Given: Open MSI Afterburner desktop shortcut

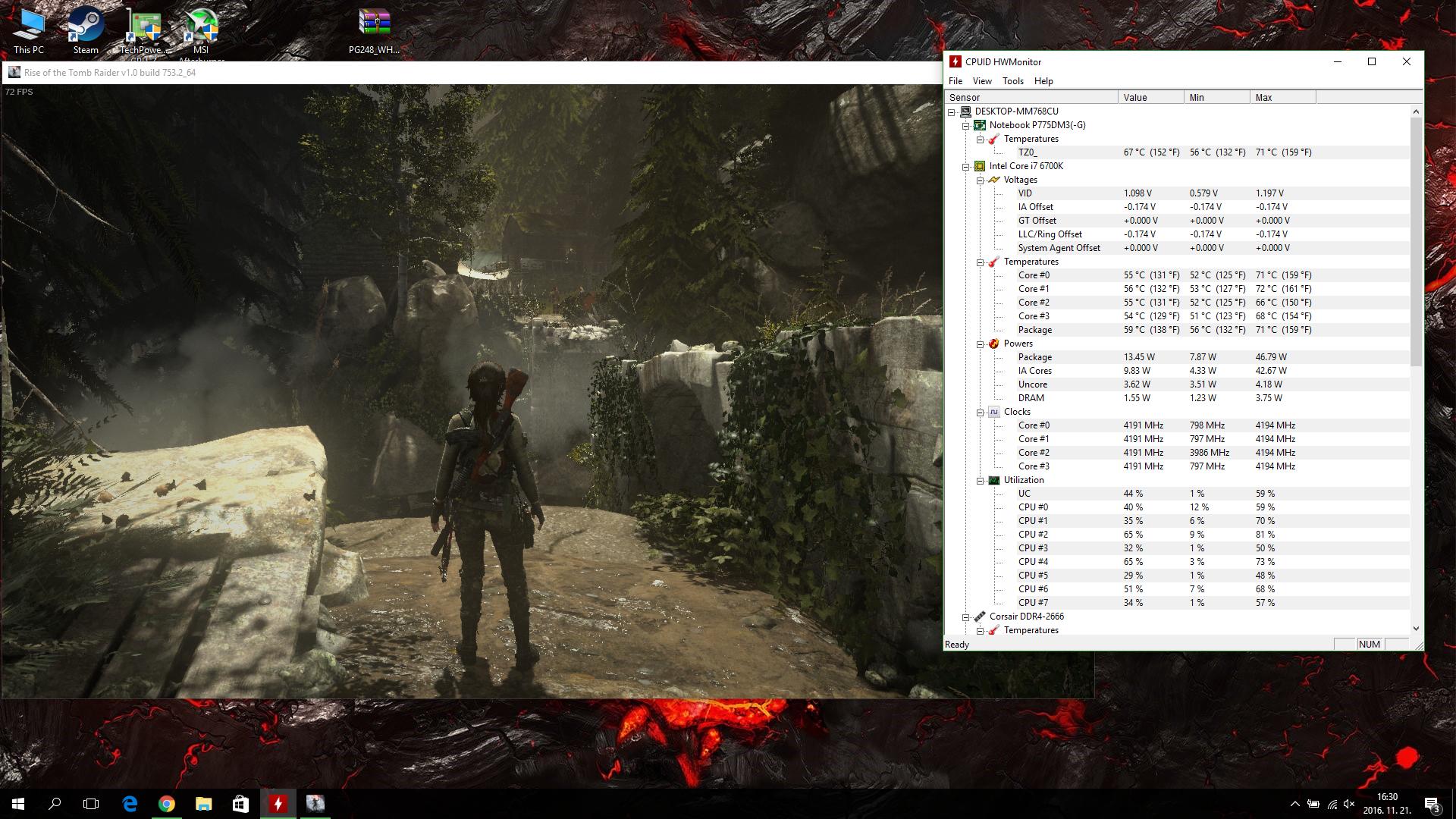Looking at the screenshot, I should click(201, 33).
